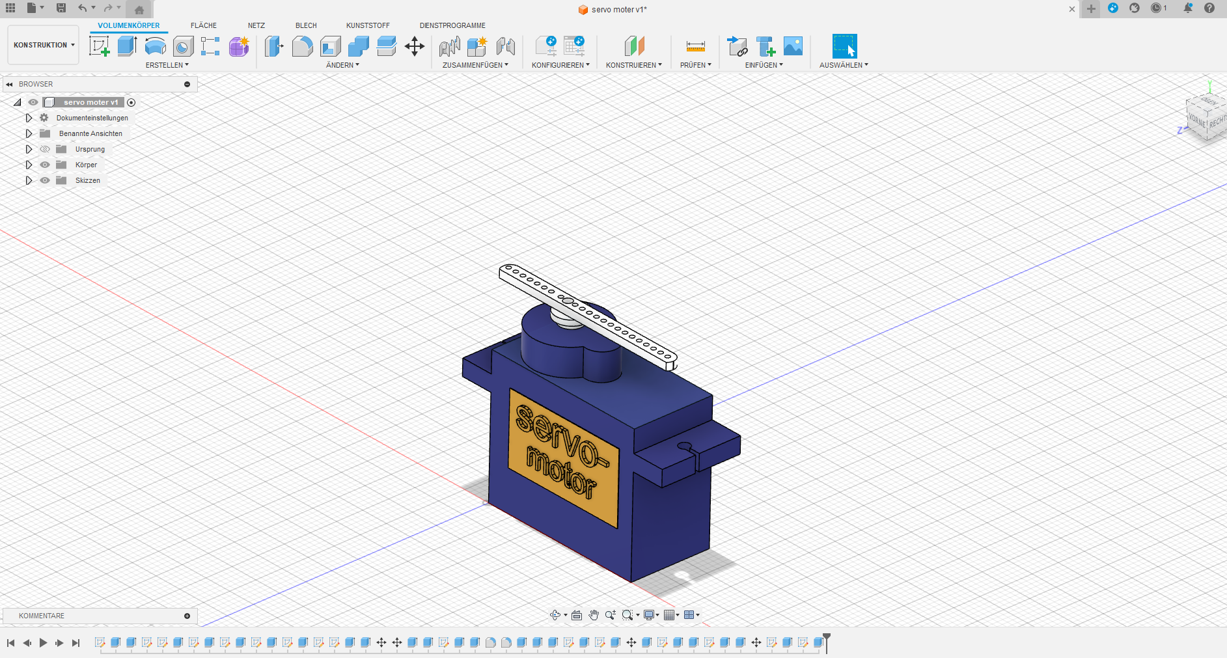The image size is (1227, 658).
Task: Switch to the FLÄCHE tab
Action: [204, 25]
